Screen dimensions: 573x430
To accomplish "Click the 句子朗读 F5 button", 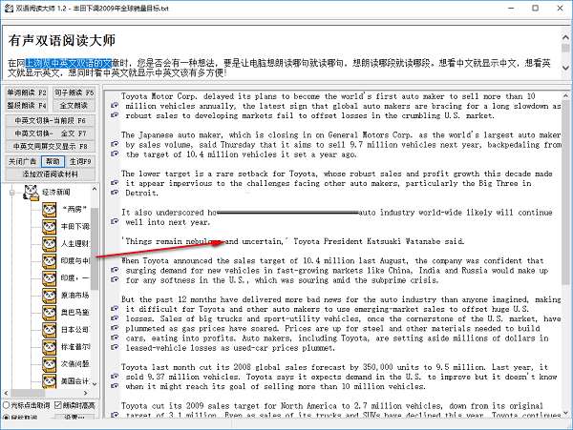I will coord(74,92).
